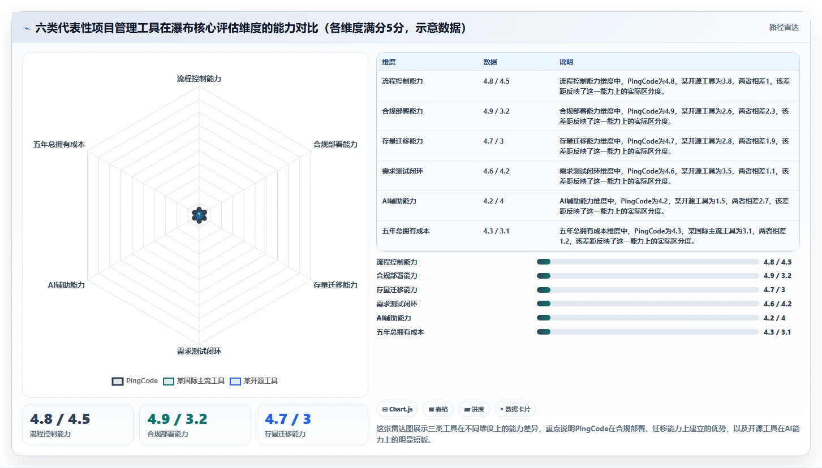The width and height of the screenshot is (822, 468).
Task: Click the radar center data point cluster
Action: click(x=199, y=215)
